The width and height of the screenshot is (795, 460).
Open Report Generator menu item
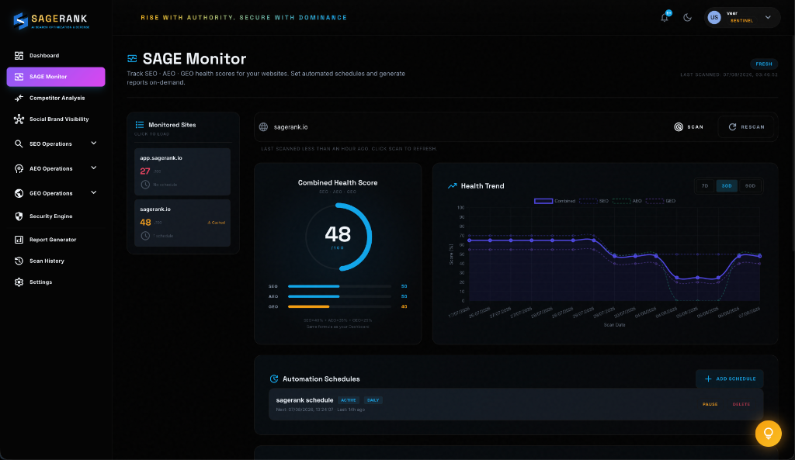click(56, 240)
